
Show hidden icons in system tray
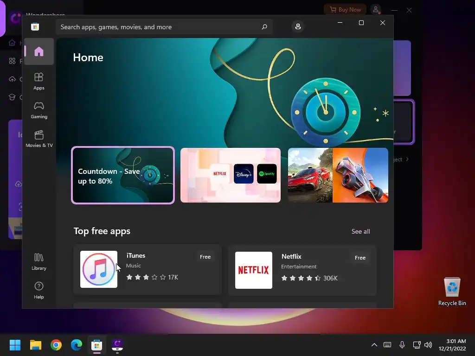pyautogui.click(x=374, y=345)
